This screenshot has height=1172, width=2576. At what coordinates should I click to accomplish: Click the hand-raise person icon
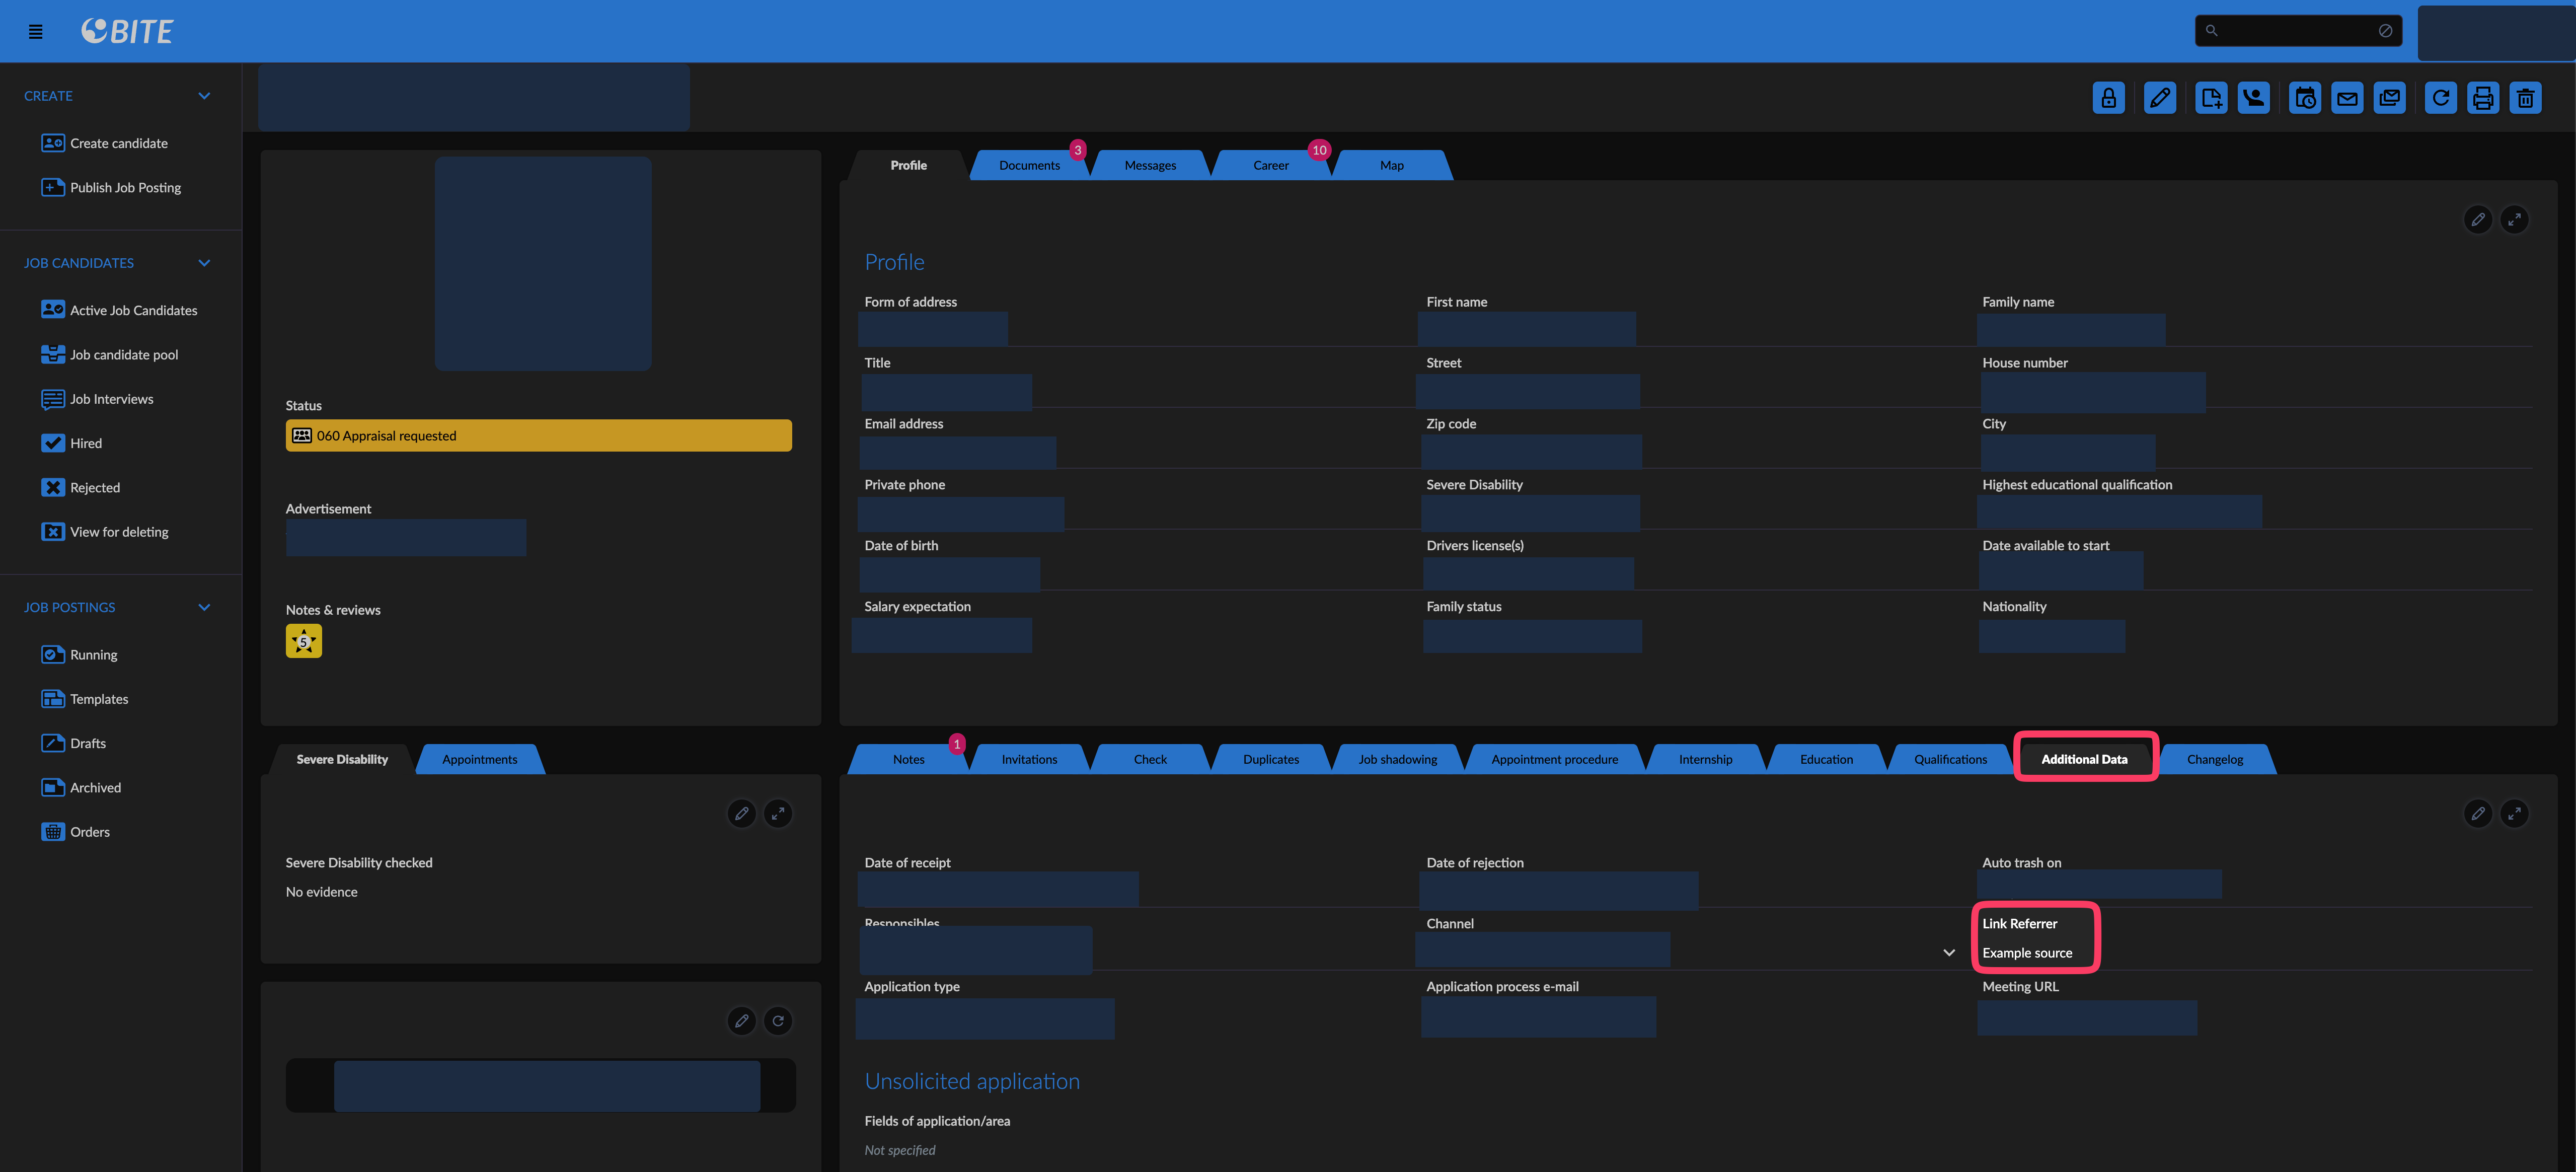[2253, 98]
